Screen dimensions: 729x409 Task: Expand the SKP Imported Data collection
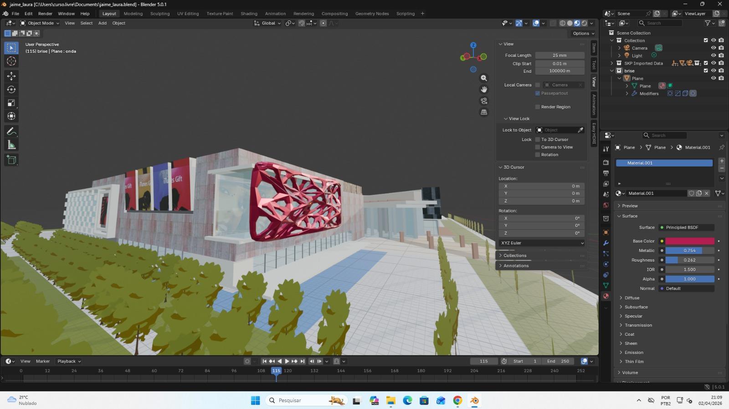point(612,63)
